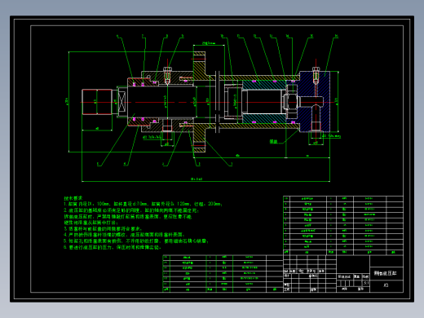Viewport: 424px width, 318px height.
Task: Select requirement line 5 in the notes
Action: (136, 241)
